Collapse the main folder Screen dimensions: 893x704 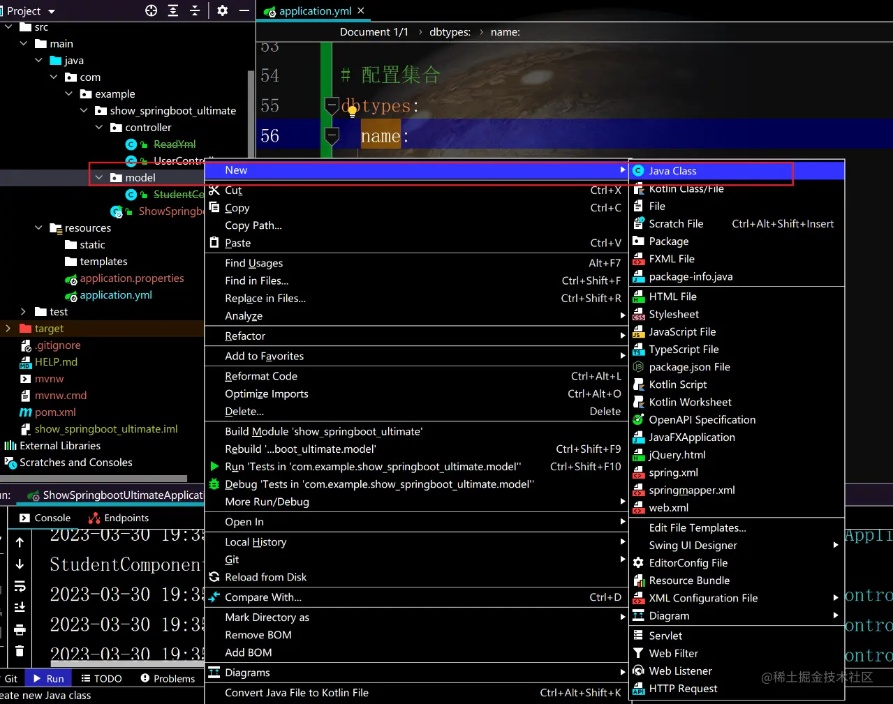(x=24, y=43)
